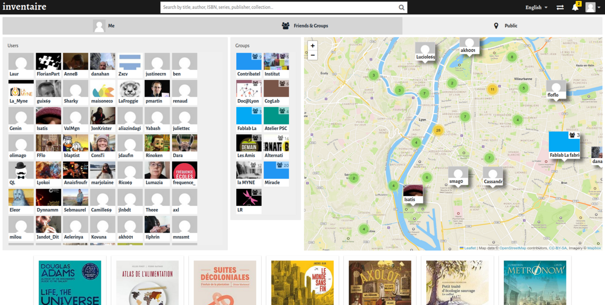
Task: Open the English language dropdown
Action: click(x=536, y=7)
